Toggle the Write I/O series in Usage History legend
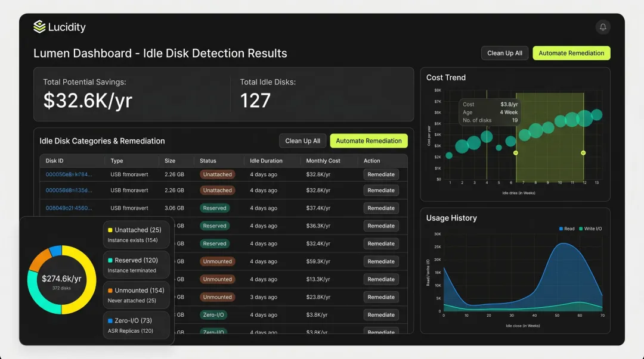The height and width of the screenshot is (359, 644). click(x=590, y=229)
